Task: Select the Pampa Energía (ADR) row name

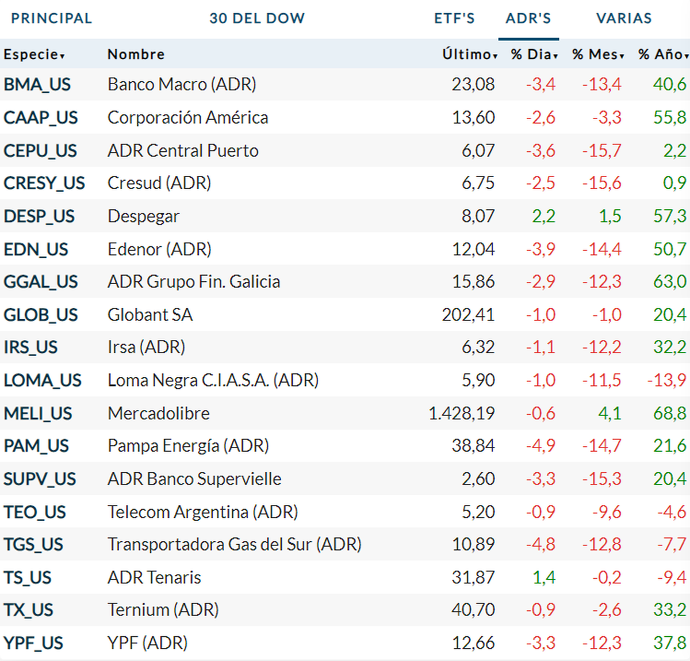Action: click(188, 446)
